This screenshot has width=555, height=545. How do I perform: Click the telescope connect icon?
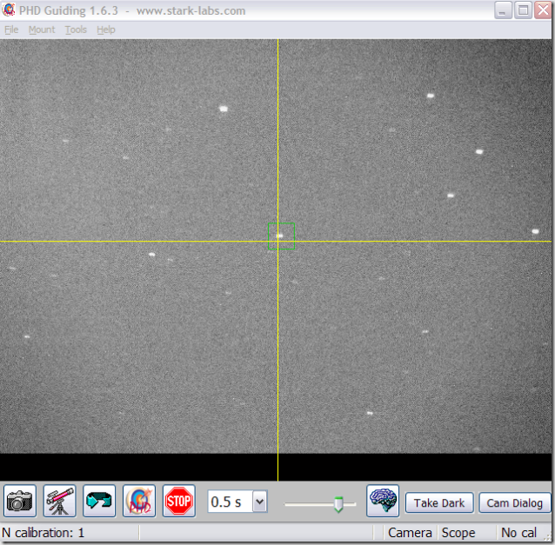pyautogui.click(x=60, y=502)
